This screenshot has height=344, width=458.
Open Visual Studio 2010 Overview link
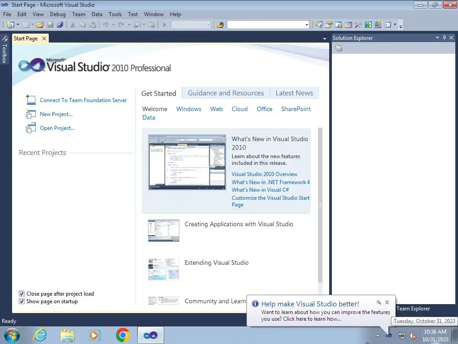[264, 174]
